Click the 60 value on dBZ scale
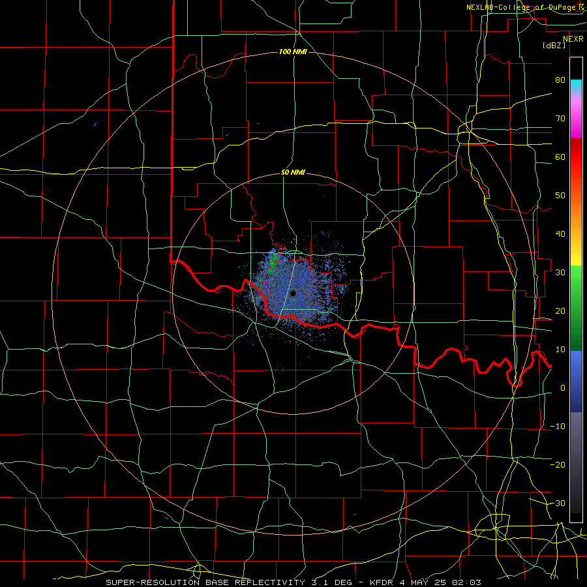Screen dimensions: 587x587 [560, 157]
